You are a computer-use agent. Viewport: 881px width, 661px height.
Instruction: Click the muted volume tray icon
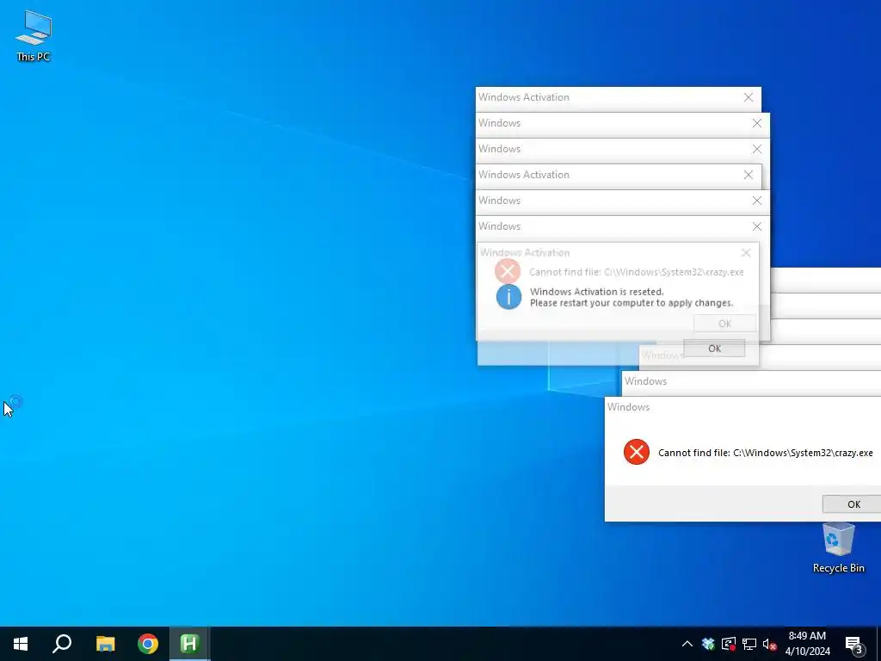[x=770, y=644]
